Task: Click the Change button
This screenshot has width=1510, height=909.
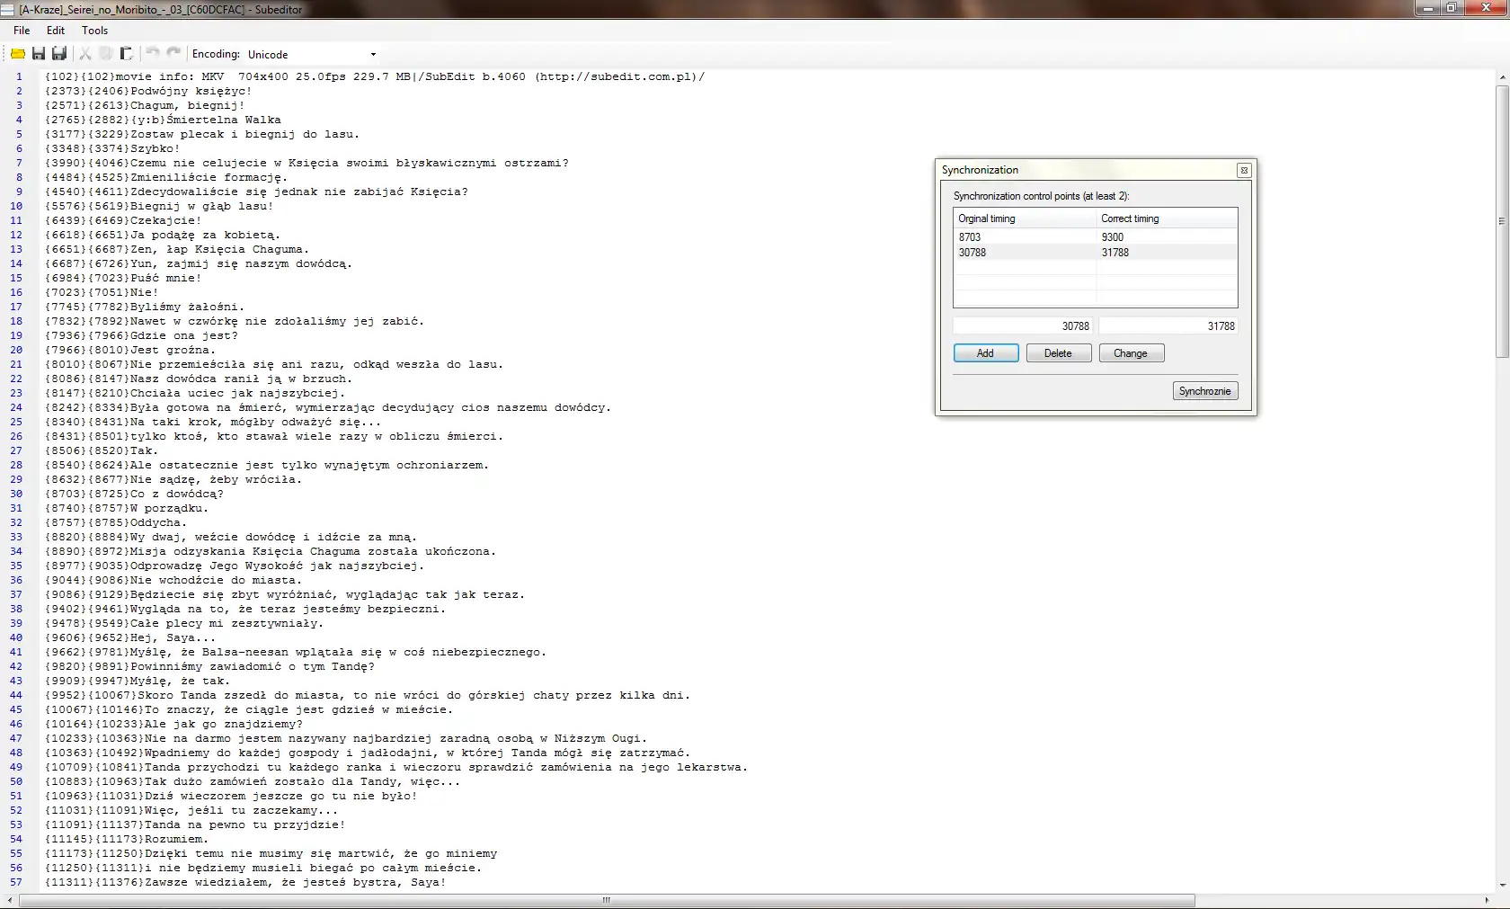Action: (1131, 353)
